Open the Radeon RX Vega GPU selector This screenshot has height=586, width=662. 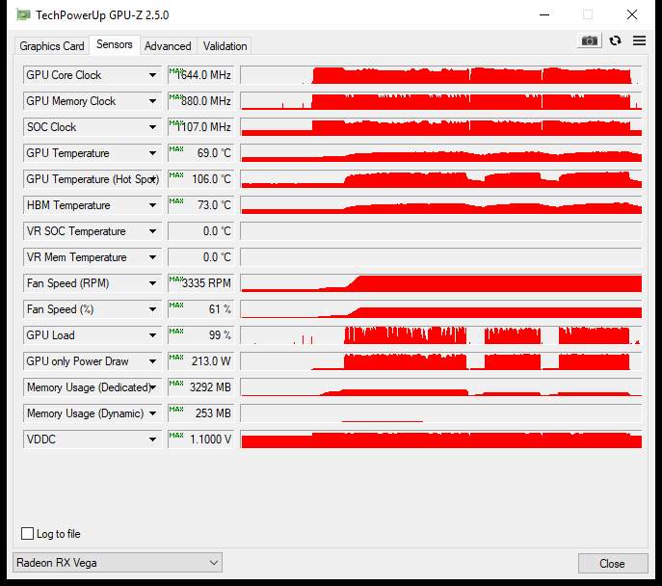click(x=118, y=563)
